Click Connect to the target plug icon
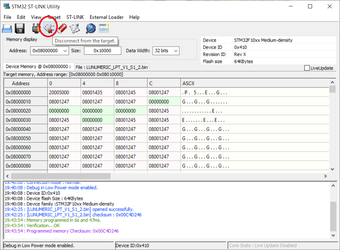340x250 pixels. coord(36,29)
